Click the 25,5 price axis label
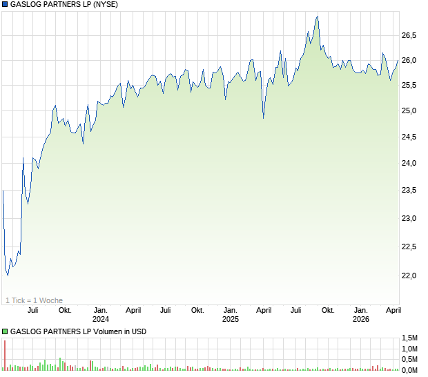This screenshot has width=428, height=377. [409, 86]
